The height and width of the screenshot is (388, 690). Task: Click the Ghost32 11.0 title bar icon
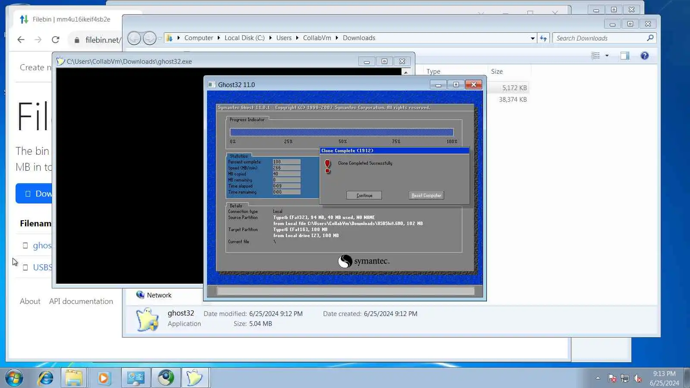coord(212,84)
